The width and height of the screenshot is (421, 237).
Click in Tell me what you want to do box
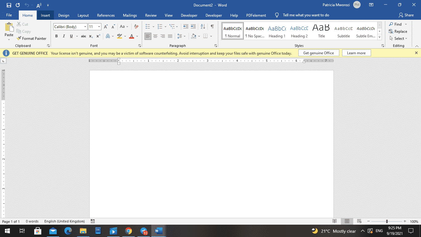coord(306,15)
